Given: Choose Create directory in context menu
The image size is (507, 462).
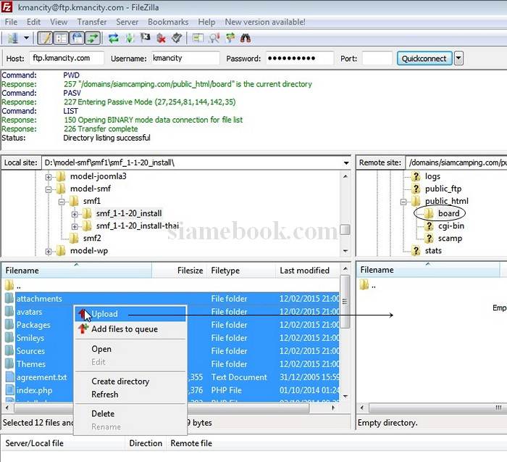Looking at the screenshot, I should (130, 381).
